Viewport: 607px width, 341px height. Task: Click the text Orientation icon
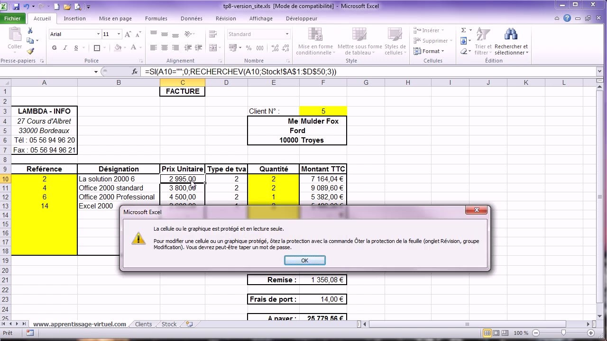(188, 34)
